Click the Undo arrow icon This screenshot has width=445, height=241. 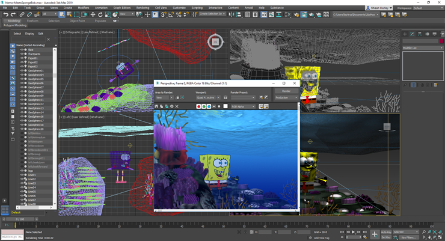point(5,14)
